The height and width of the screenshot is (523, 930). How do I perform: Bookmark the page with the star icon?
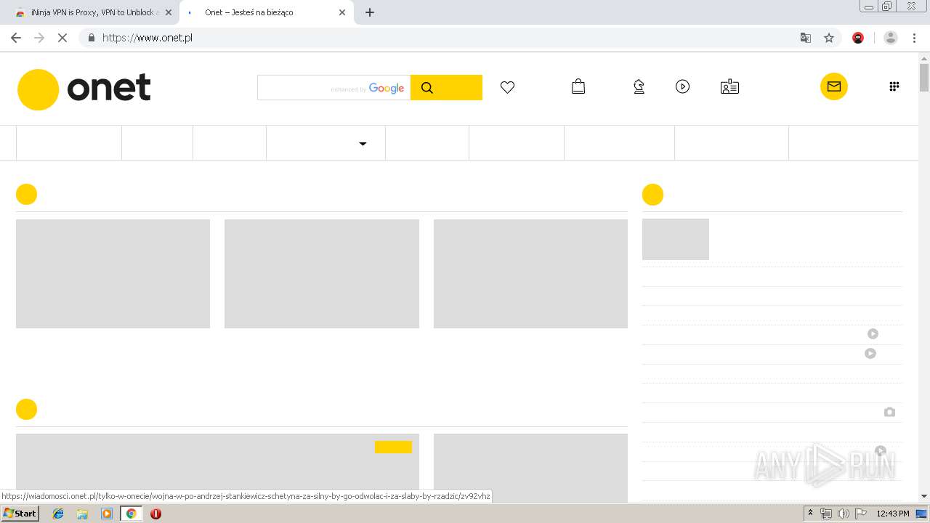828,38
